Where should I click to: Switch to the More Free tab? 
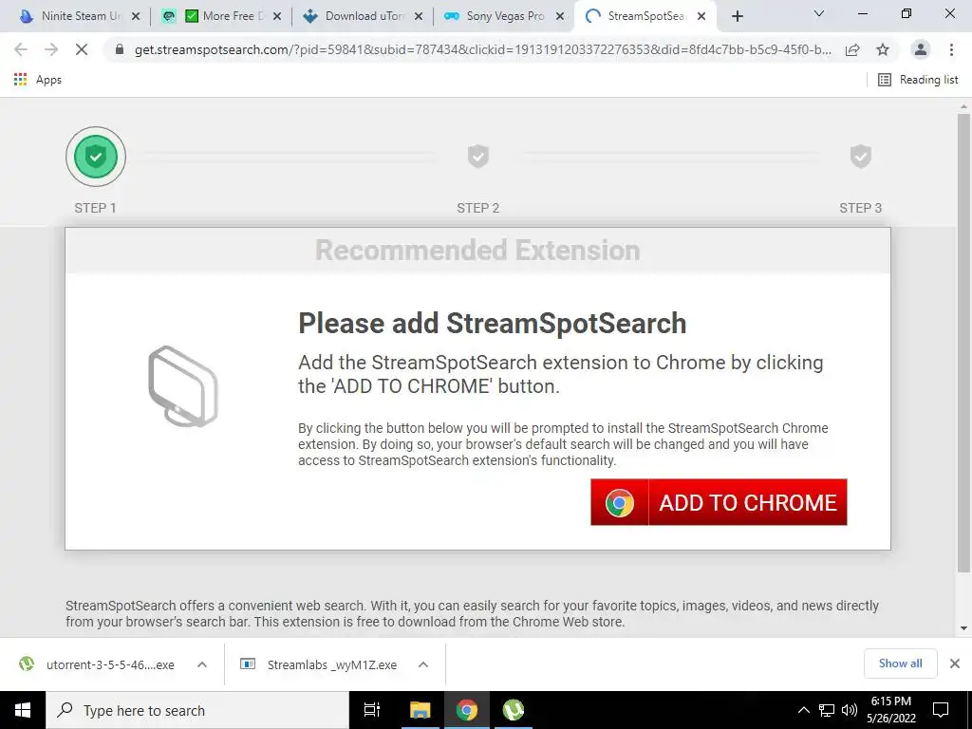coord(220,16)
